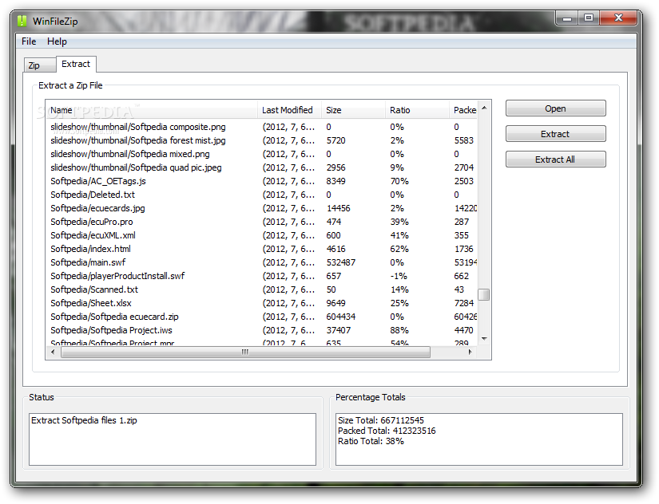Image resolution: width=659 pixels, height=504 pixels.
Task: Click packed value 7284
Action: click(x=464, y=303)
